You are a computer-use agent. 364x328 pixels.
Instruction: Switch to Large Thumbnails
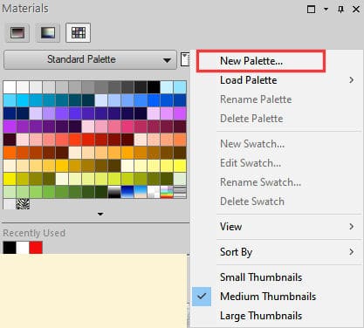coord(261,316)
